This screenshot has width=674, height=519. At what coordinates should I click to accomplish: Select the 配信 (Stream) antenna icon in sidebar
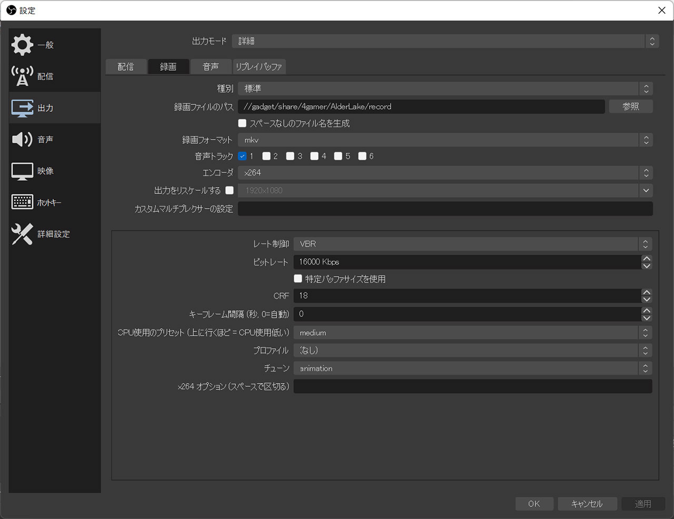(22, 76)
